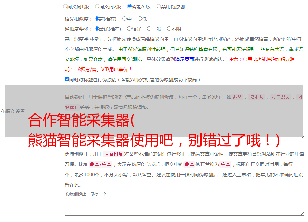
Task: Toggle the 同时对标题进行伪原创 checkbox
Action: coord(67,79)
